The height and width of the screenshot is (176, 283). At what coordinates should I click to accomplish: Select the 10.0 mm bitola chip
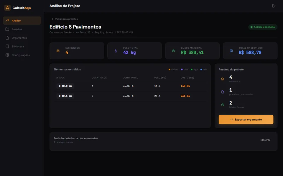[65, 86]
